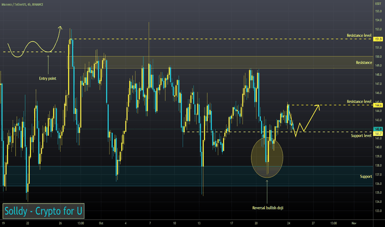Select the yellow Resistance zone rectangle
This screenshot has height=227, width=385.
(x=220, y=62)
